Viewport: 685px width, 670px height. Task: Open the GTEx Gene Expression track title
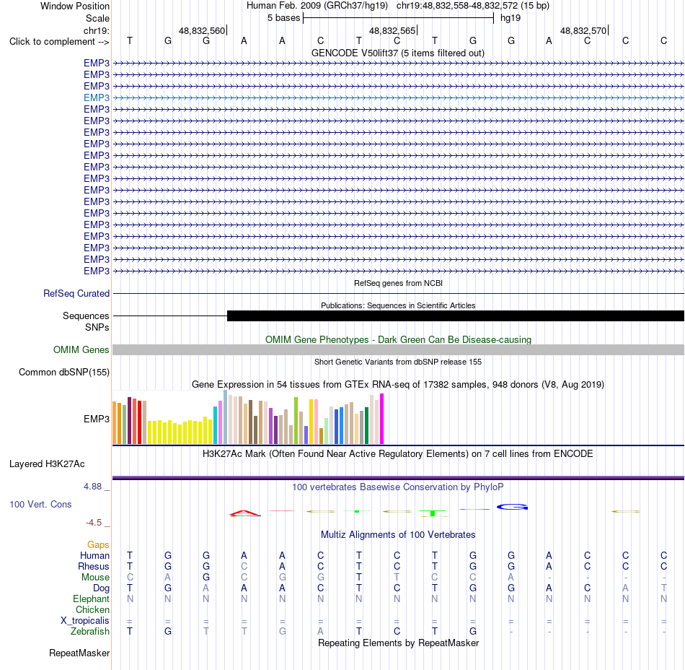pyautogui.click(x=398, y=384)
